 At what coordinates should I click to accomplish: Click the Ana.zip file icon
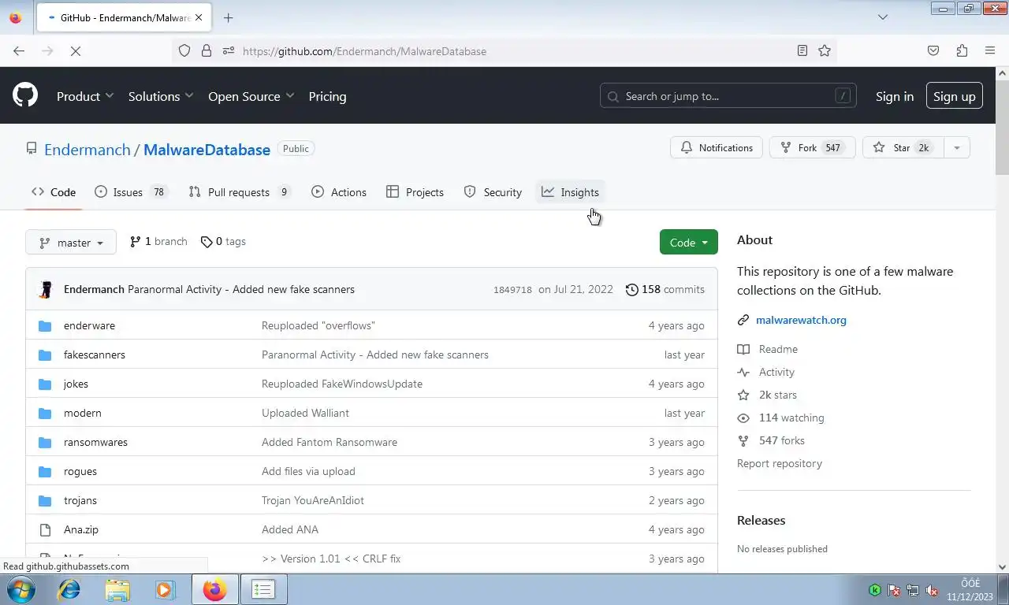[45, 529]
